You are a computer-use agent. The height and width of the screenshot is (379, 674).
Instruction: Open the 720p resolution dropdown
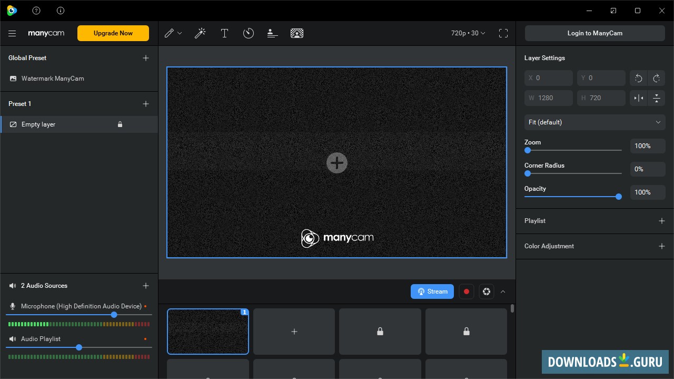tap(468, 33)
